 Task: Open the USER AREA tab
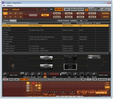(x=24, y=79)
